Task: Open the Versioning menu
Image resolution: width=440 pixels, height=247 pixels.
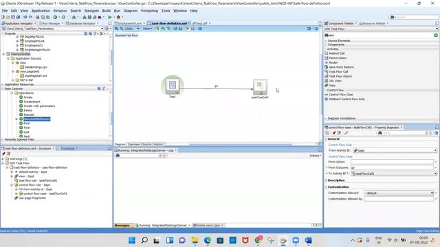Action: point(149,11)
